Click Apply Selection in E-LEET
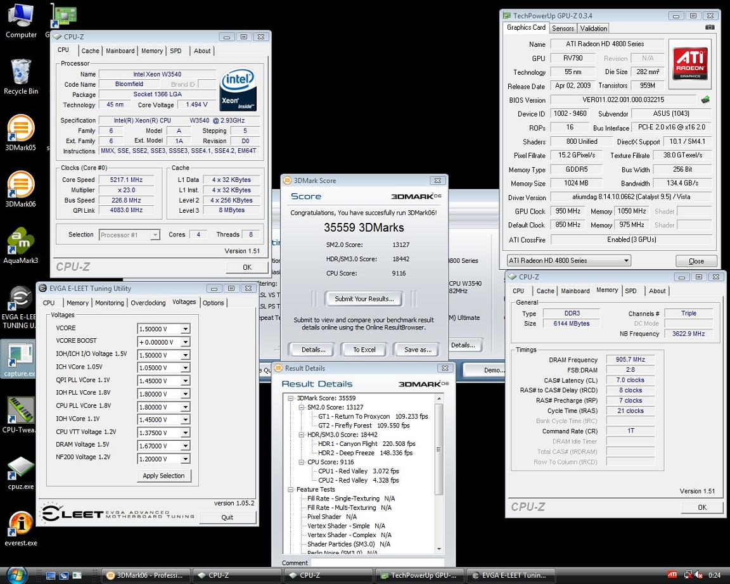 point(164,476)
